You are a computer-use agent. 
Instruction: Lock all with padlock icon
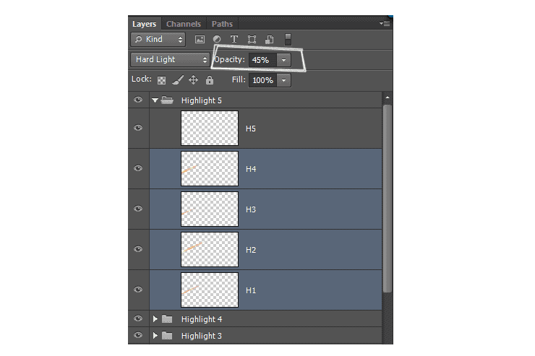pos(210,80)
